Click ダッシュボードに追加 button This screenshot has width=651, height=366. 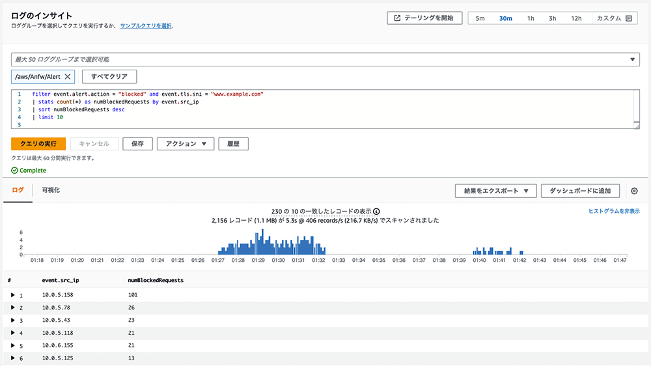coord(580,191)
